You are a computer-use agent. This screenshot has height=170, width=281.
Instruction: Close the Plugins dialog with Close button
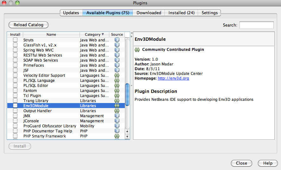tap(241, 163)
